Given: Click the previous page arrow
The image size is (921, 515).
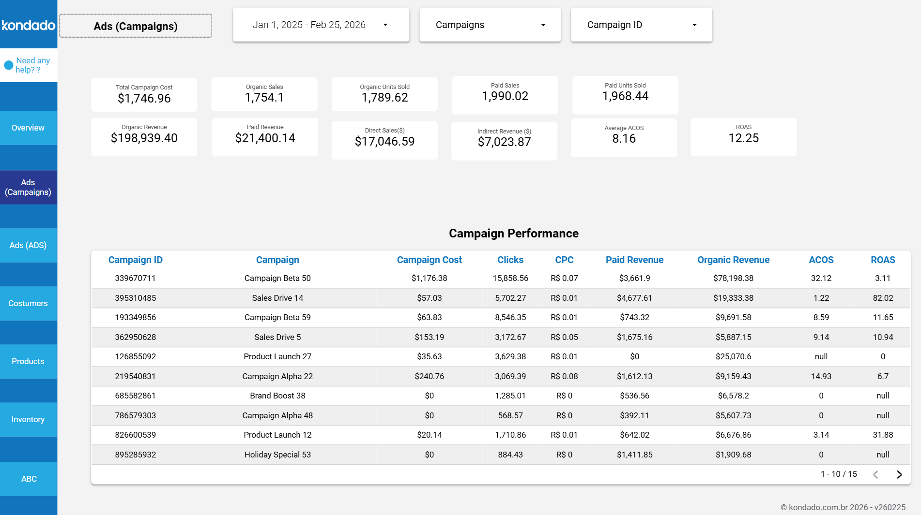Looking at the screenshot, I should [x=875, y=474].
